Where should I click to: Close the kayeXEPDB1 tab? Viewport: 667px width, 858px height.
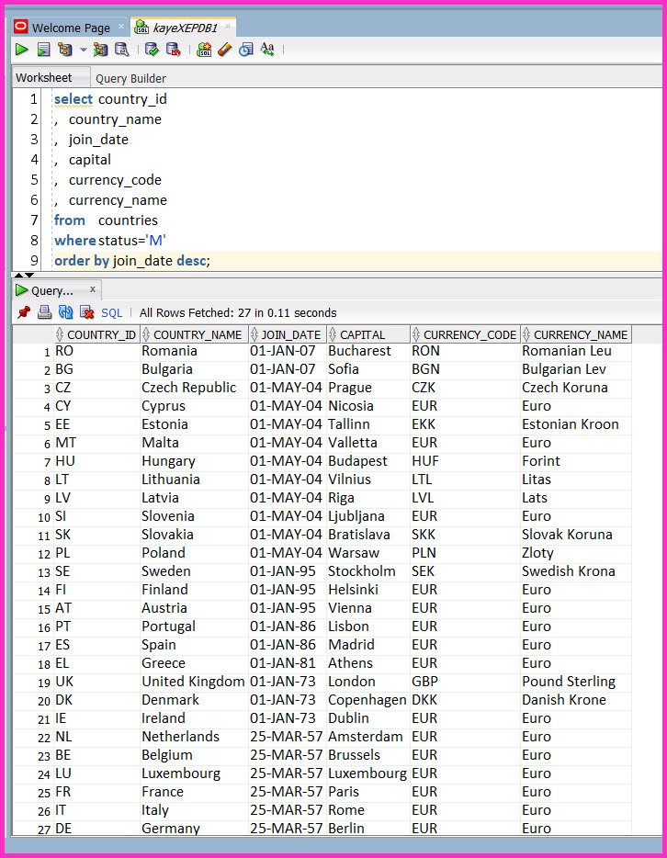pyautogui.click(x=228, y=26)
